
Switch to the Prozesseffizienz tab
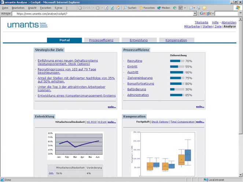click(x=101, y=40)
